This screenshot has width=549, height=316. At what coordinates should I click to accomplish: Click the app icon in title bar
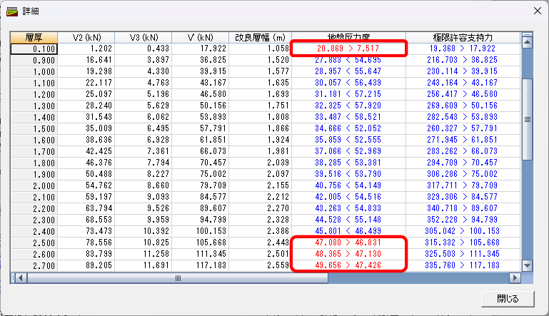coord(12,11)
